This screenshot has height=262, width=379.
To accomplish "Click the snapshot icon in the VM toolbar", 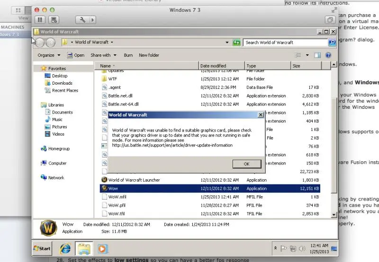I will coord(54,20).
